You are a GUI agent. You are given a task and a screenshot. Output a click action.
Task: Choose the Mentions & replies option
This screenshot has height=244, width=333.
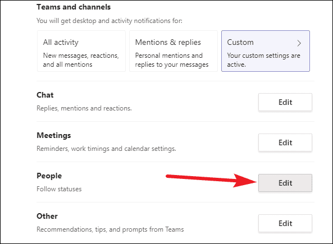[x=174, y=51]
